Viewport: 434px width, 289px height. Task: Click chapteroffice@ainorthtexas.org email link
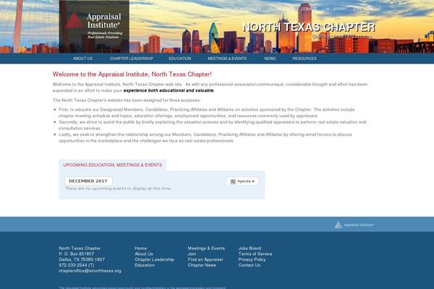[x=90, y=271]
